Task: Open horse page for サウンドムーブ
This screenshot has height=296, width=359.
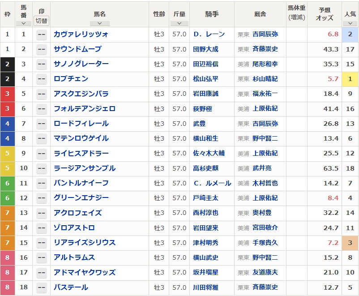Action: point(77,49)
